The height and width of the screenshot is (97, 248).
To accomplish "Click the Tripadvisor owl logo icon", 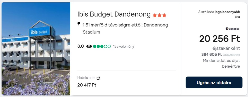I will click(x=89, y=46).
